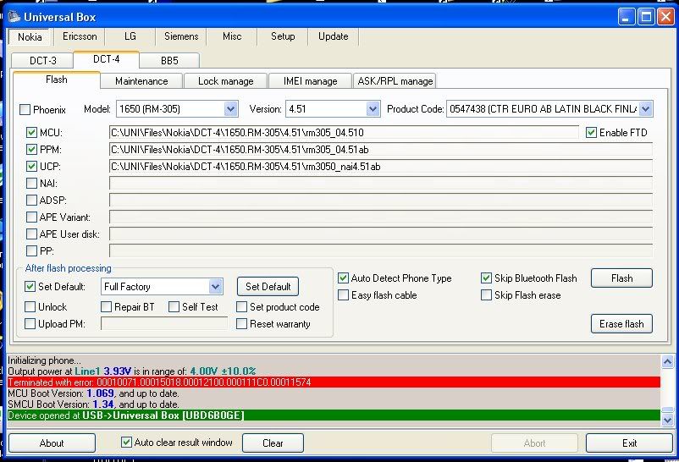Uncheck the MCU checkbox
679x462 pixels.
click(31, 133)
